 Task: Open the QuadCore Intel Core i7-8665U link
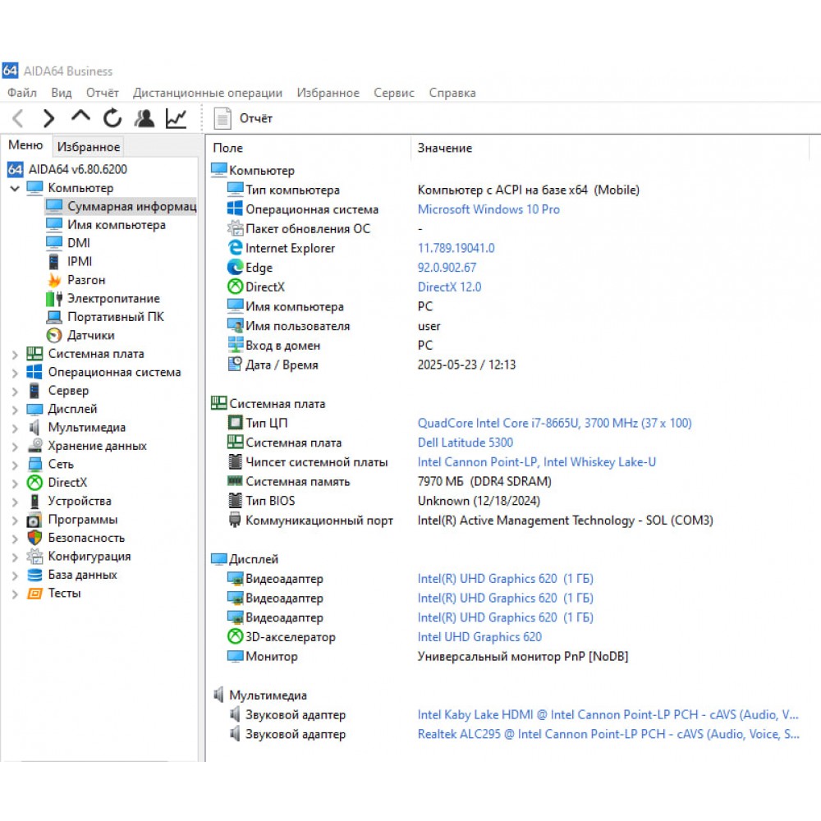tap(554, 423)
